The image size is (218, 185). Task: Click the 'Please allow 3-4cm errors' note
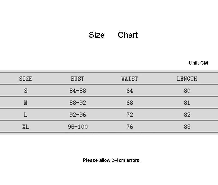[x=112, y=160]
